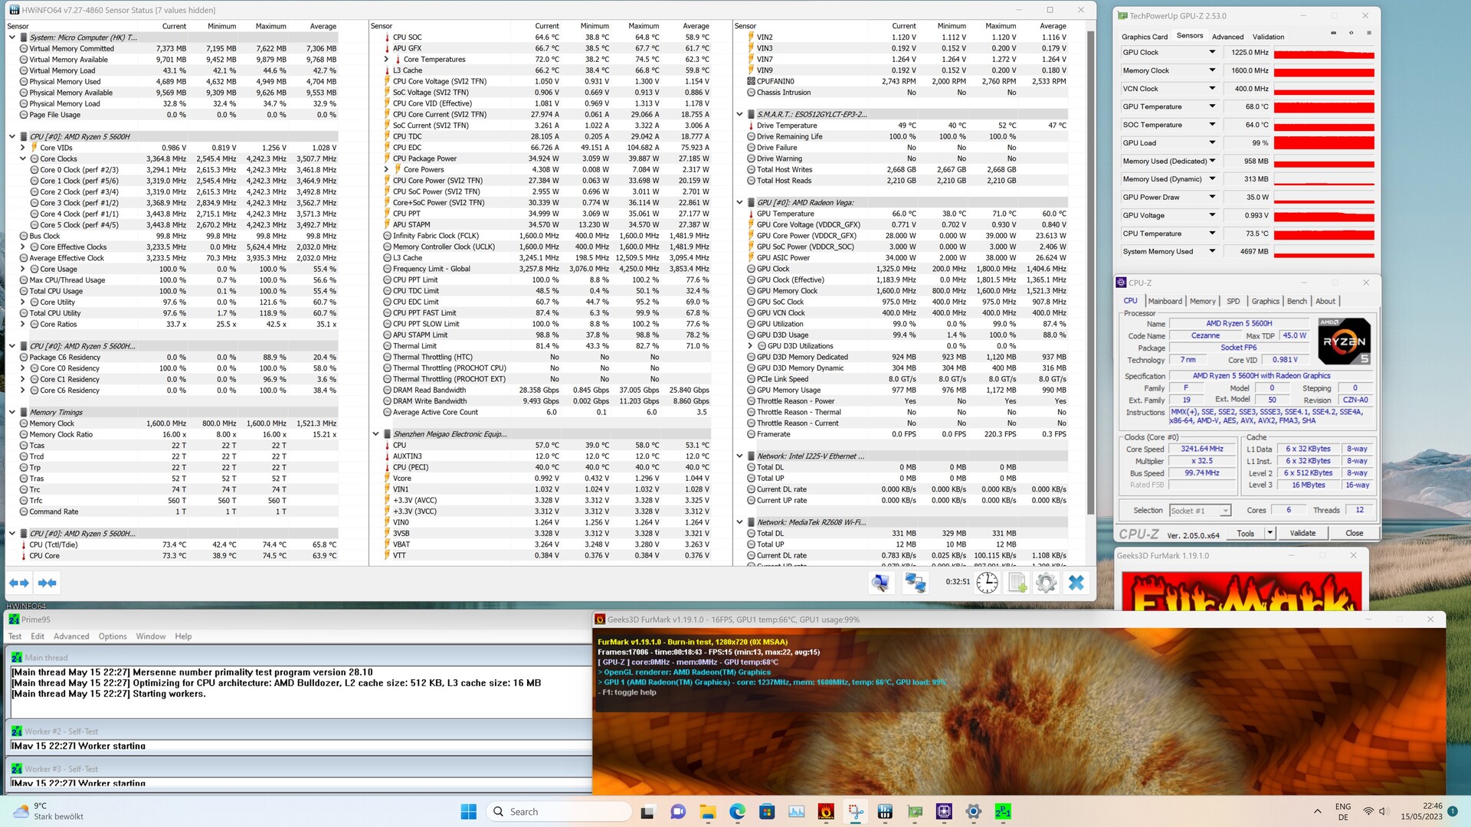Image resolution: width=1471 pixels, height=827 pixels.
Task: Click GPU-Z screenshot camera icon
Action: pyautogui.click(x=1333, y=33)
